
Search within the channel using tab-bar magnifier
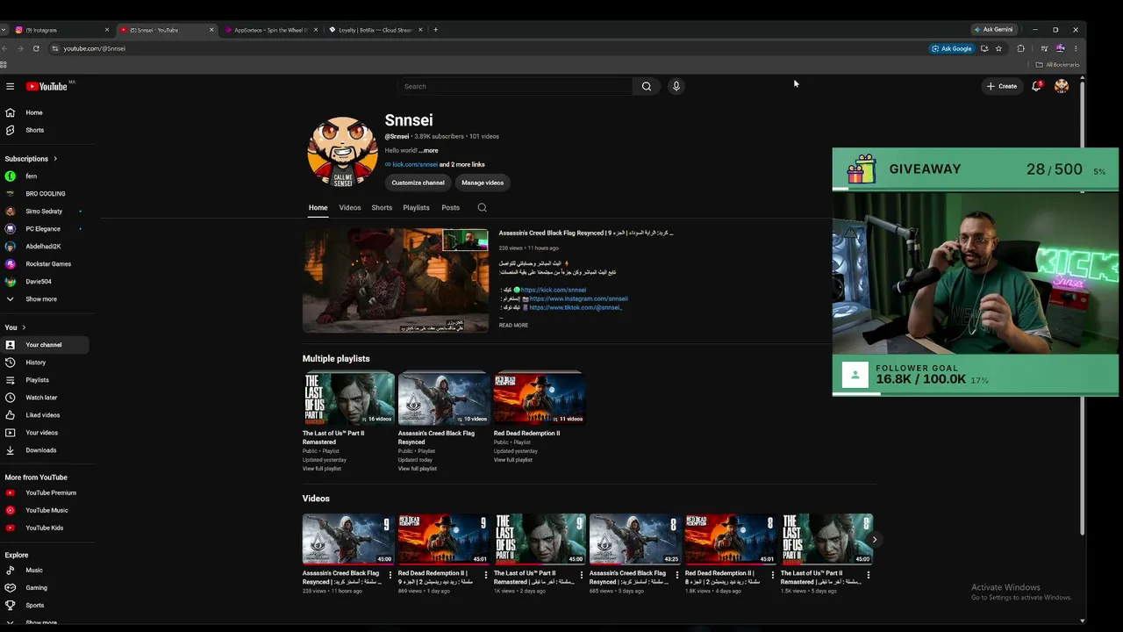[482, 208]
